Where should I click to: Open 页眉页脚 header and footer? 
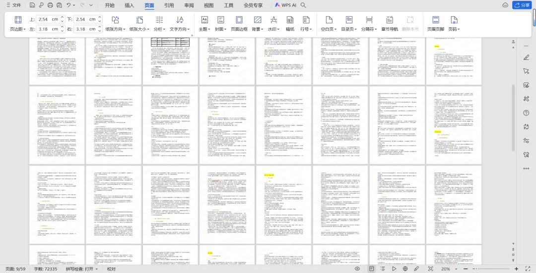point(436,24)
